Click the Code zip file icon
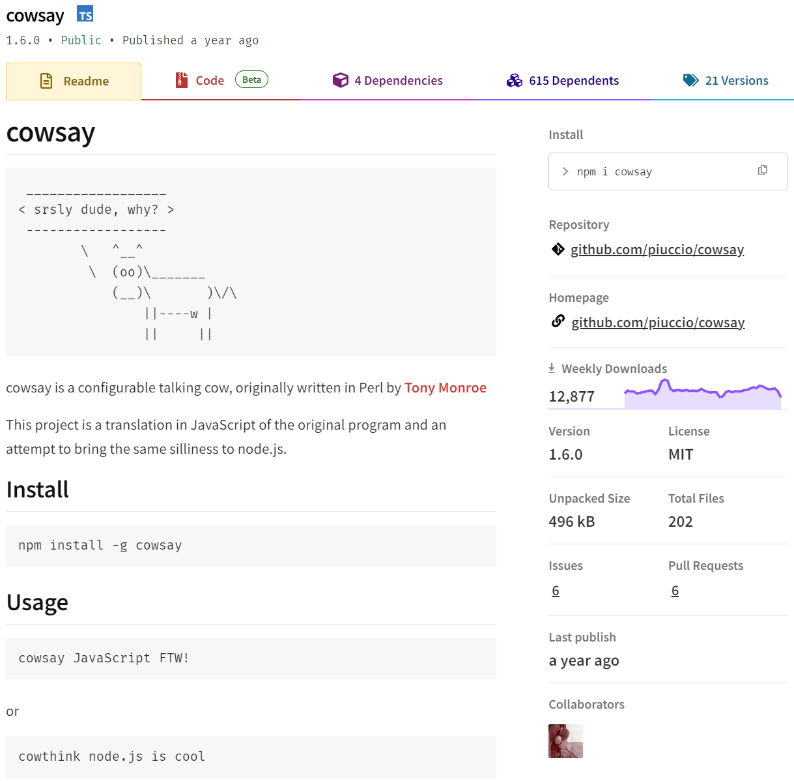Image resolution: width=794 pixels, height=781 pixels. click(182, 80)
